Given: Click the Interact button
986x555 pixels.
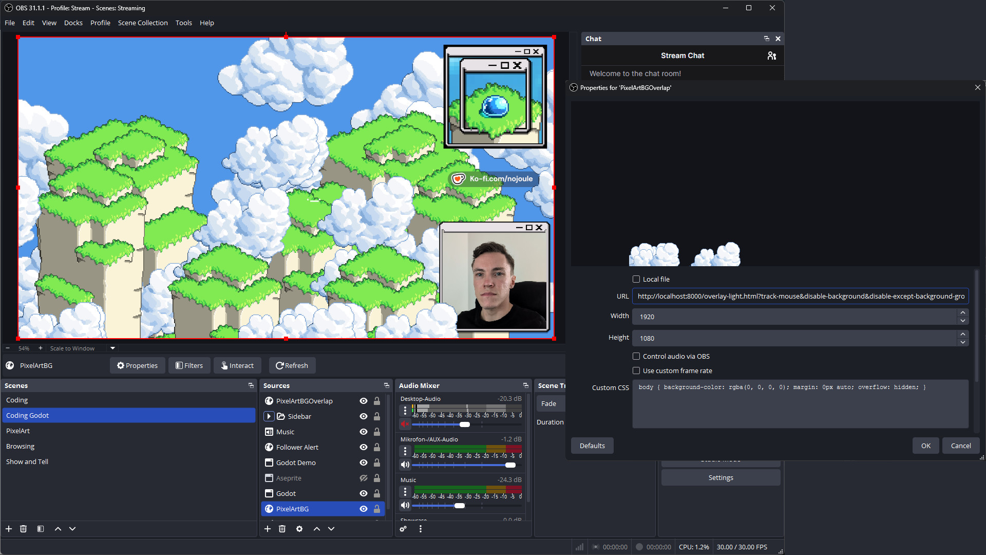Looking at the screenshot, I should (237, 365).
